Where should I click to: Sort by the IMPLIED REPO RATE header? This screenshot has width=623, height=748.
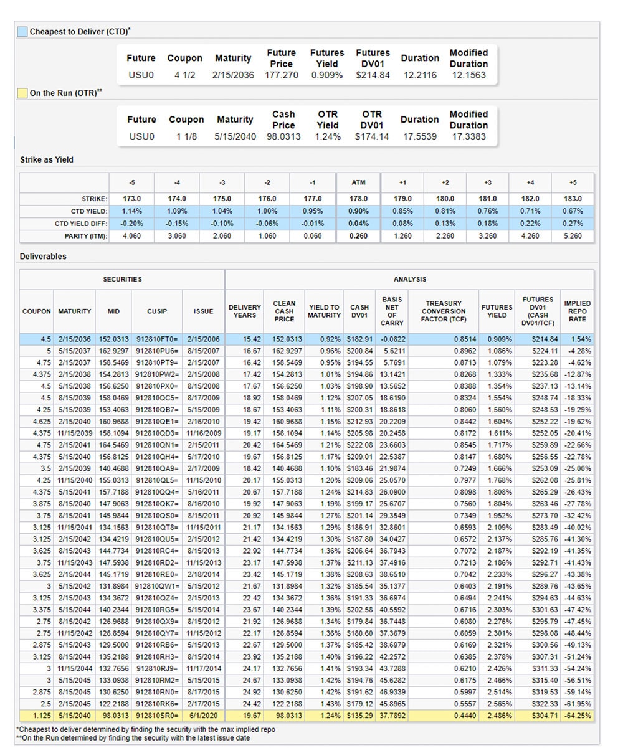tap(577, 311)
